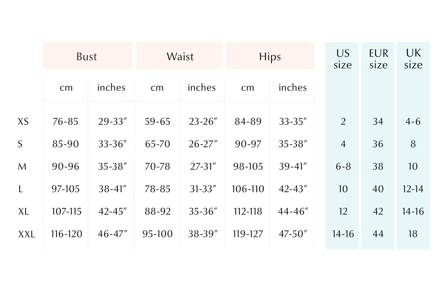This screenshot has height=287, width=448.
Task: Select the M size row label
Action: pos(22,167)
